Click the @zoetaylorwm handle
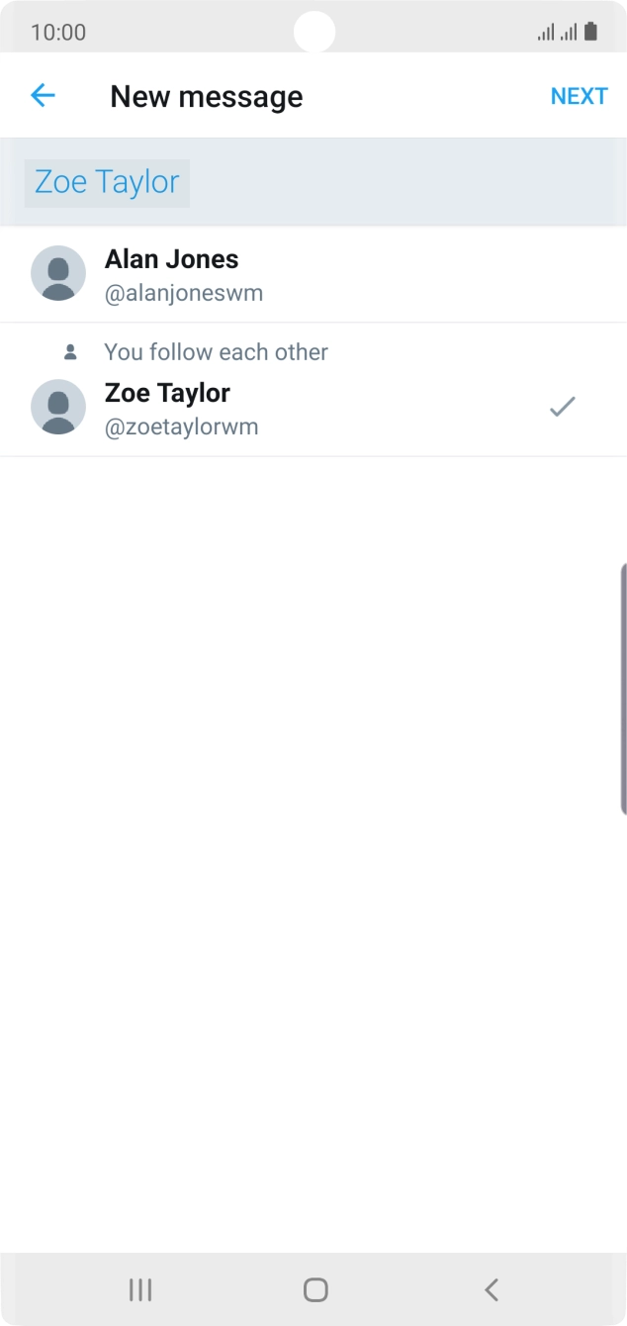 point(181,427)
